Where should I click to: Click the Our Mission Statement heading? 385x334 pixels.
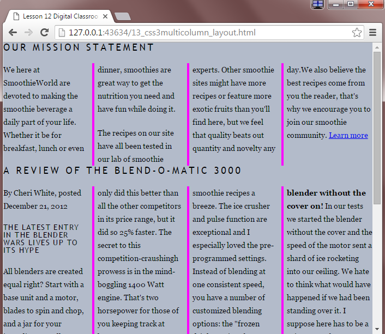tap(79, 47)
